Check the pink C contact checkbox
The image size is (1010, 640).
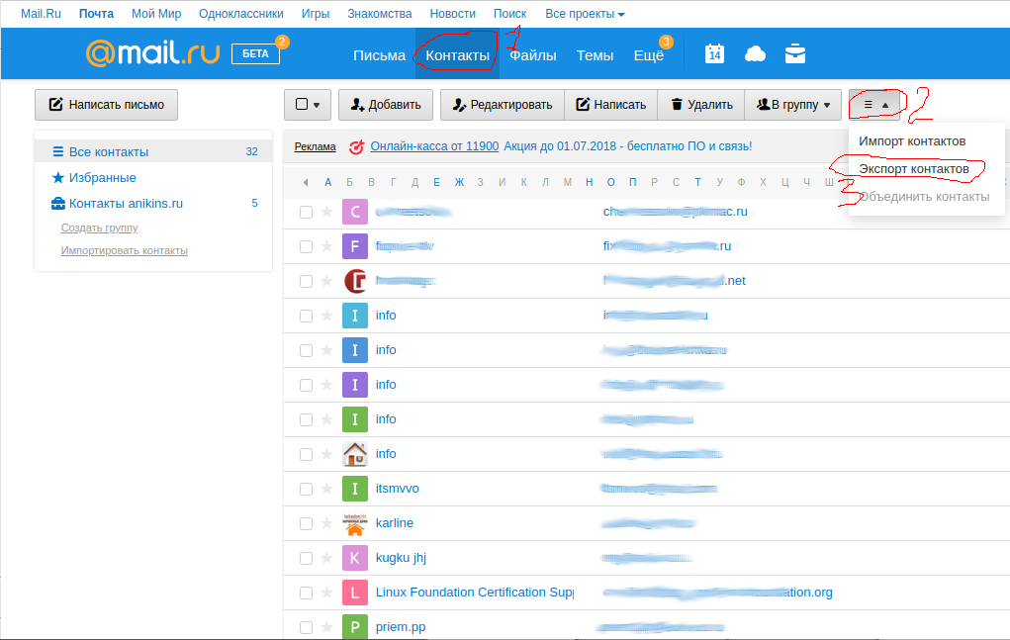click(x=306, y=213)
